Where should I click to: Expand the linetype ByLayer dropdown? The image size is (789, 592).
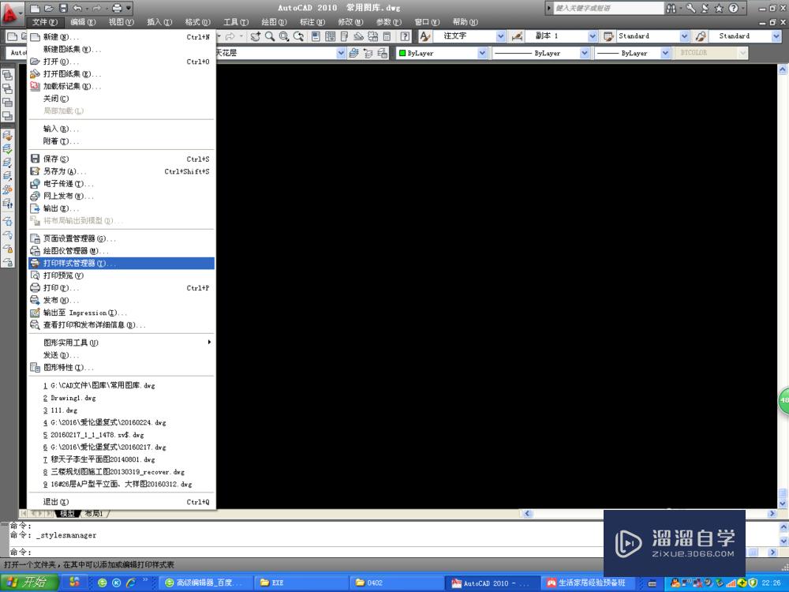pyautogui.click(x=584, y=53)
